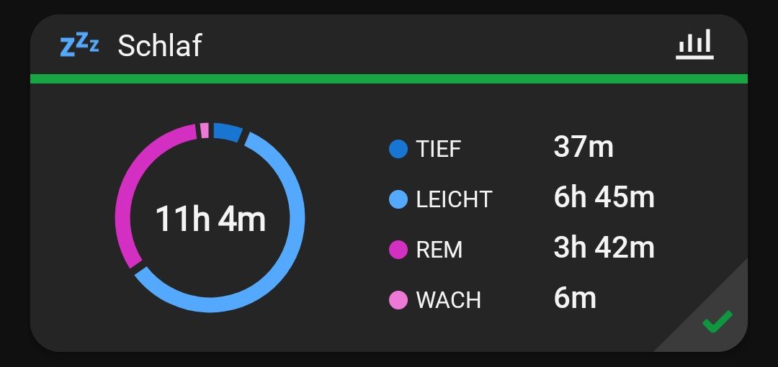Tap the green checkmark in the card corner
The image size is (778, 367).
click(717, 321)
